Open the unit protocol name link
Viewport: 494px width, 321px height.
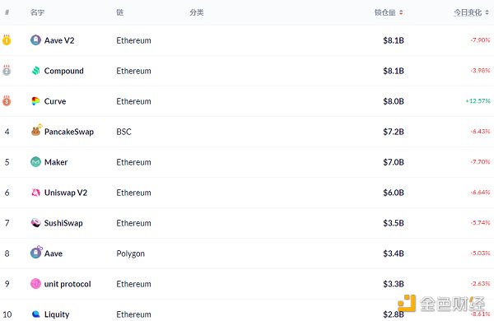coord(68,284)
